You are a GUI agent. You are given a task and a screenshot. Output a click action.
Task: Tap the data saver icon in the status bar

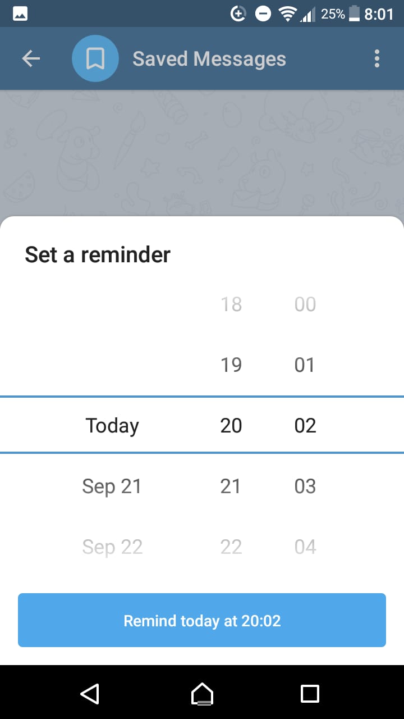point(238,13)
